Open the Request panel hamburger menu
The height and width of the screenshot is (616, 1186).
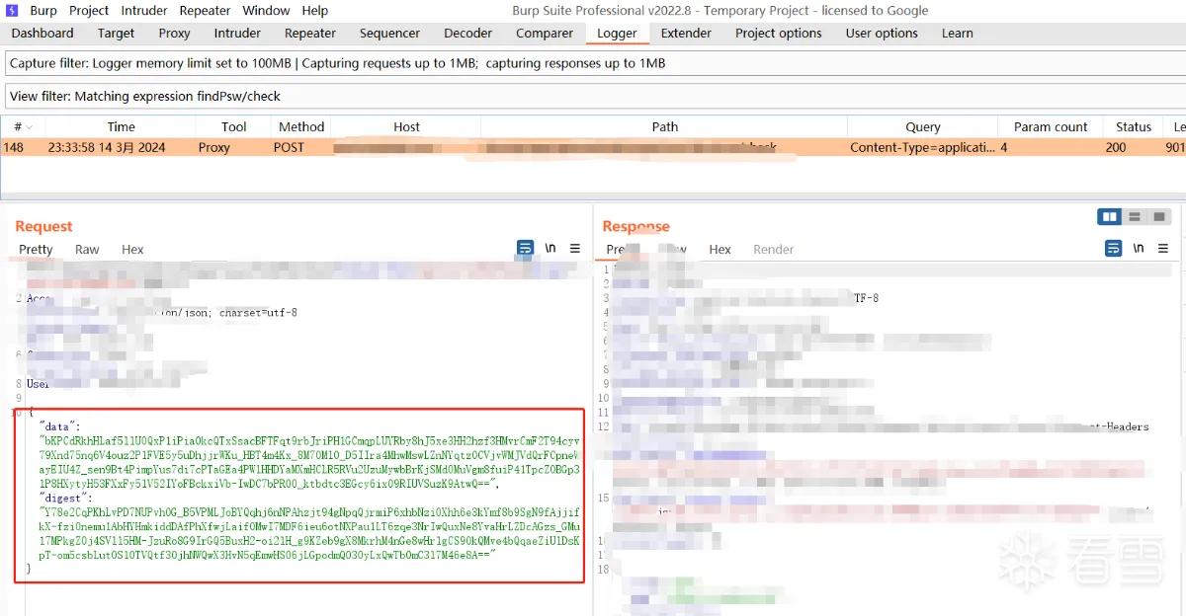(x=575, y=249)
